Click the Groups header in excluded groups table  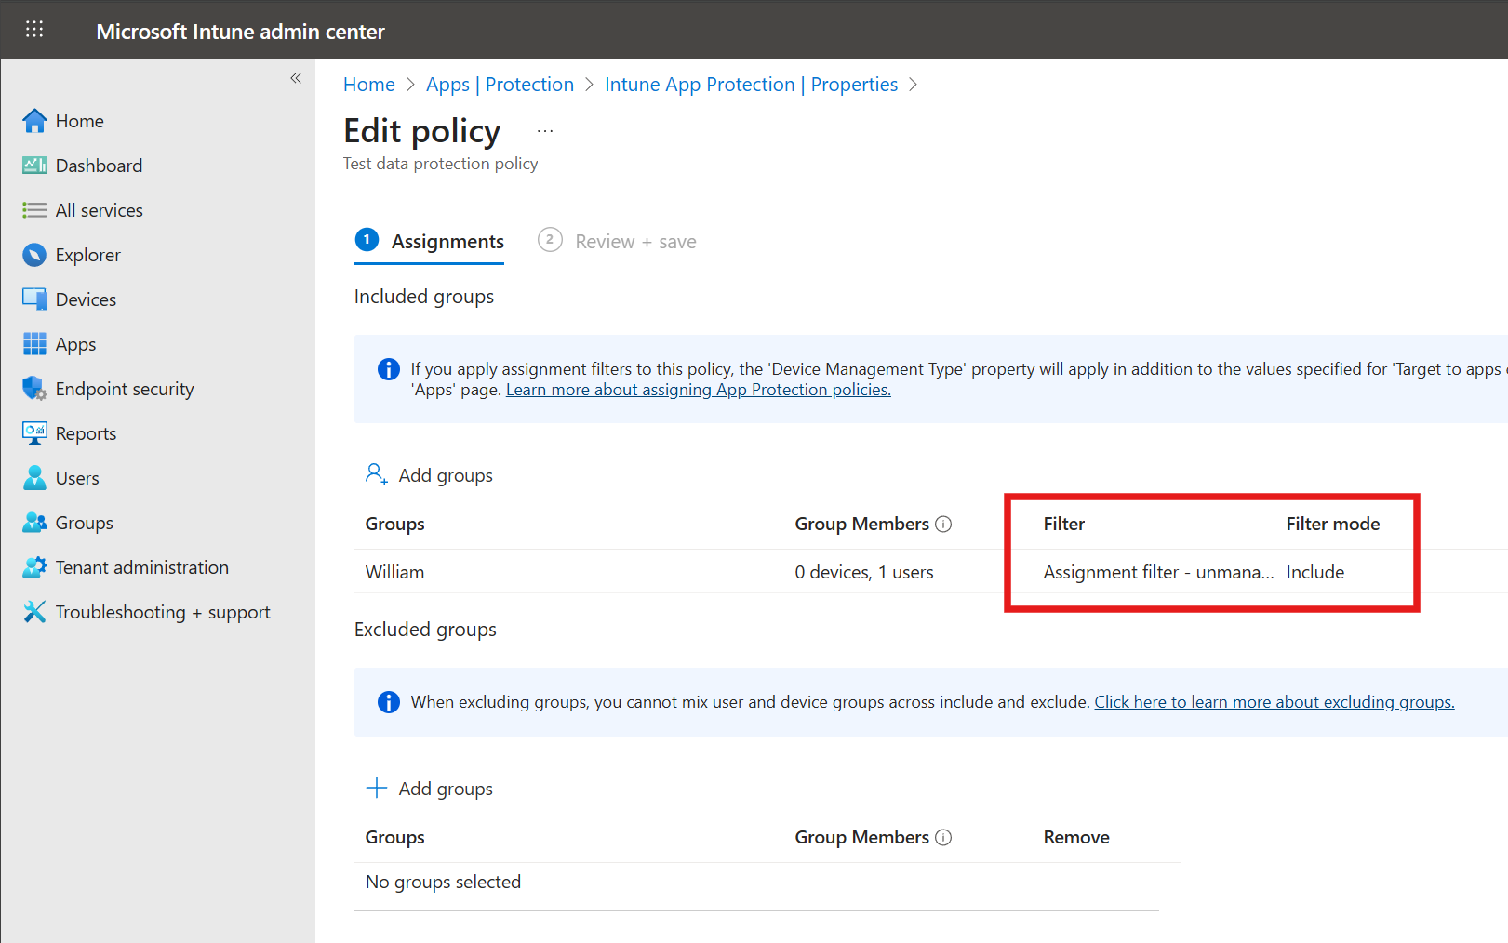coord(394,837)
